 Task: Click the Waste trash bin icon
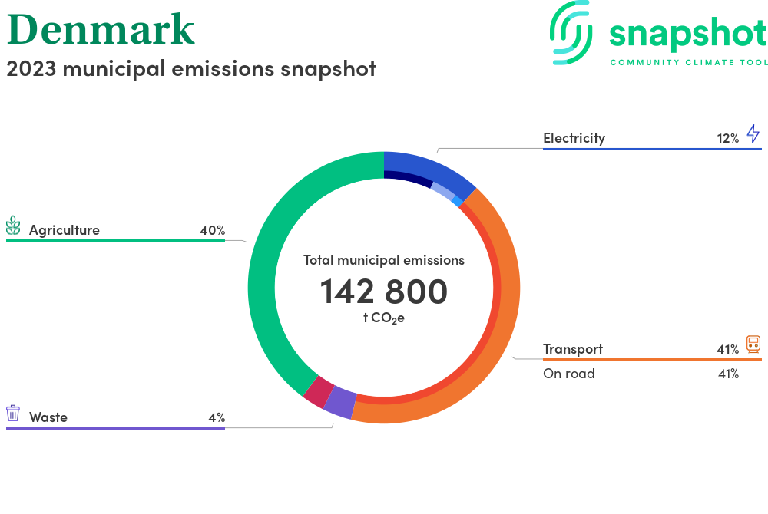point(13,414)
